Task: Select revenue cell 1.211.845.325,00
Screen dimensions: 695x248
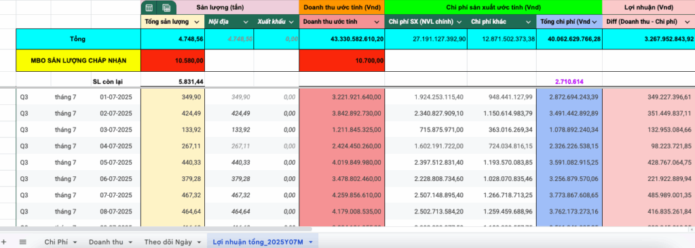Action: click(342, 129)
